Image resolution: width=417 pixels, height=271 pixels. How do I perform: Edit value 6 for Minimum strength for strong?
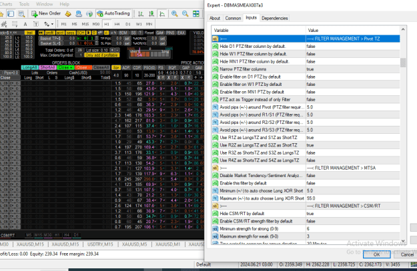point(353,229)
